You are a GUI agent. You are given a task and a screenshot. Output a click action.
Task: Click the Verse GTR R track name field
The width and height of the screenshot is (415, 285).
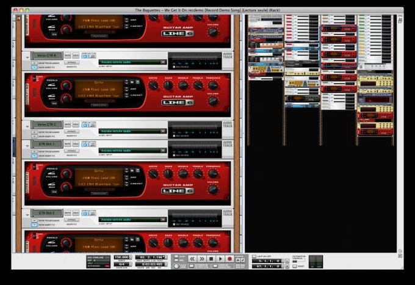tap(47, 56)
